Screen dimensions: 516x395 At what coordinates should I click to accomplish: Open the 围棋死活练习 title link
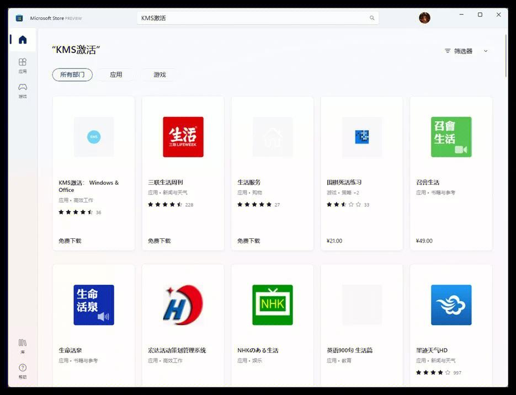pos(344,182)
